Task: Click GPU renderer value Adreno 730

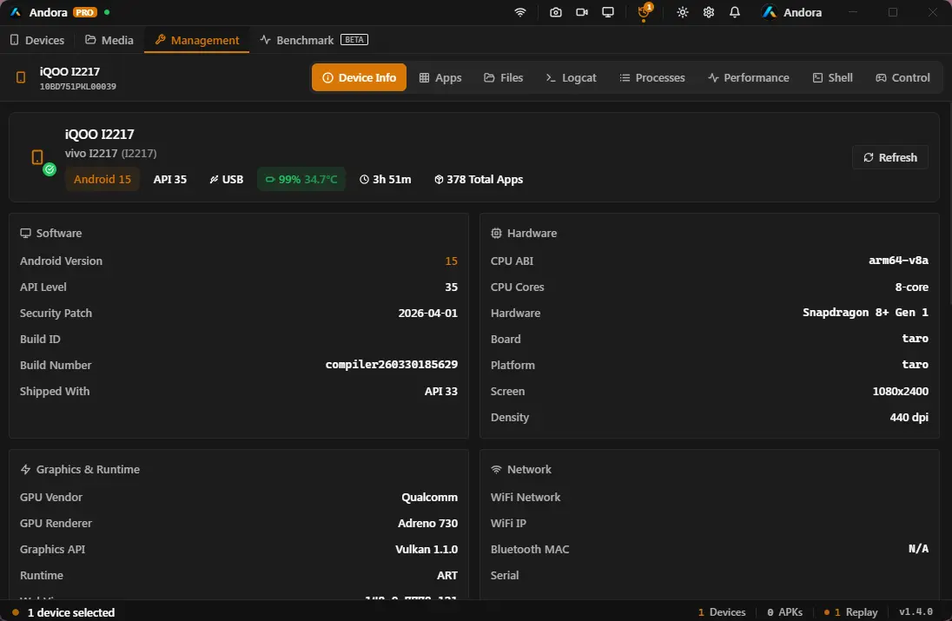Action: 428,523
